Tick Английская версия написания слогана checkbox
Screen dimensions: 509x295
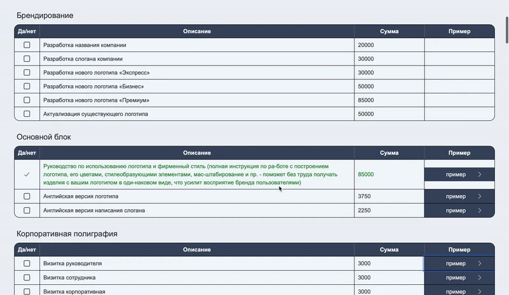pyautogui.click(x=27, y=210)
